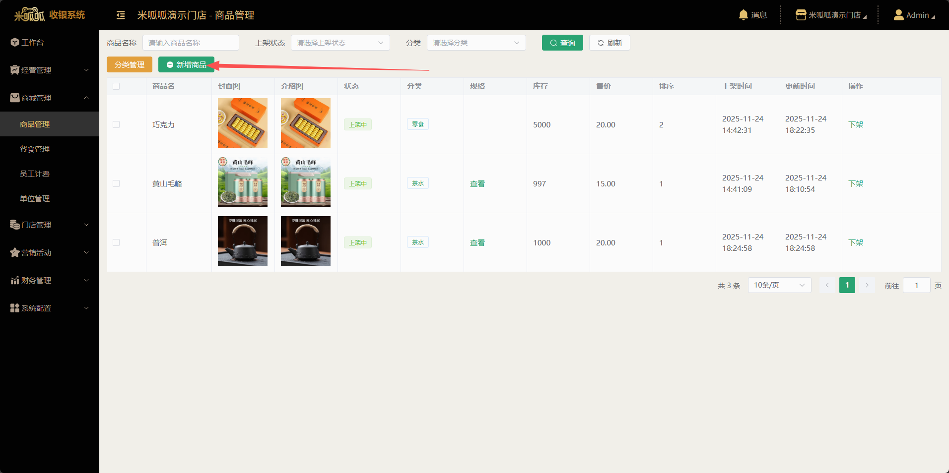Screen dimensions: 949x473
Task: Click the 新增商品 button
Action: 186,64
